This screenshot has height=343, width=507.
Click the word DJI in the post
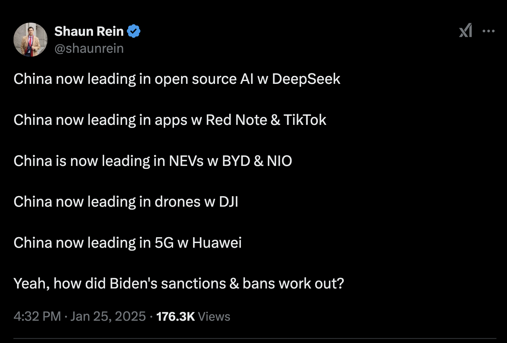click(229, 202)
